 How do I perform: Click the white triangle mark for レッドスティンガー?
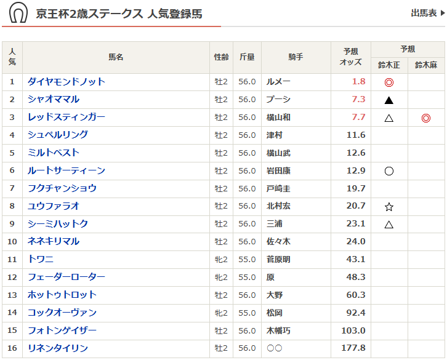(389, 118)
